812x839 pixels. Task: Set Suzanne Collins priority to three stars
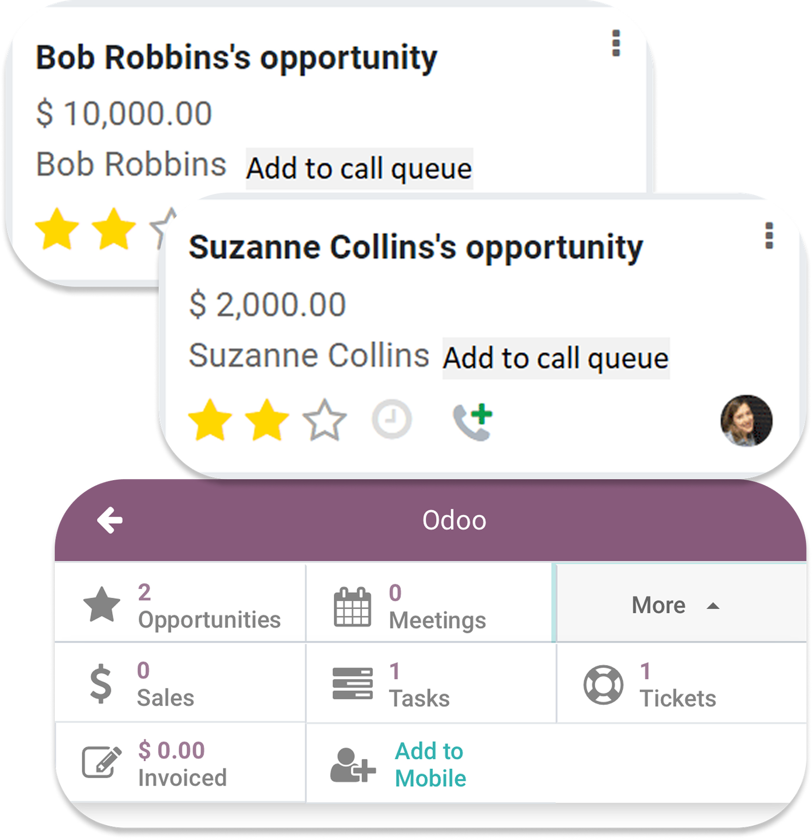pos(325,420)
